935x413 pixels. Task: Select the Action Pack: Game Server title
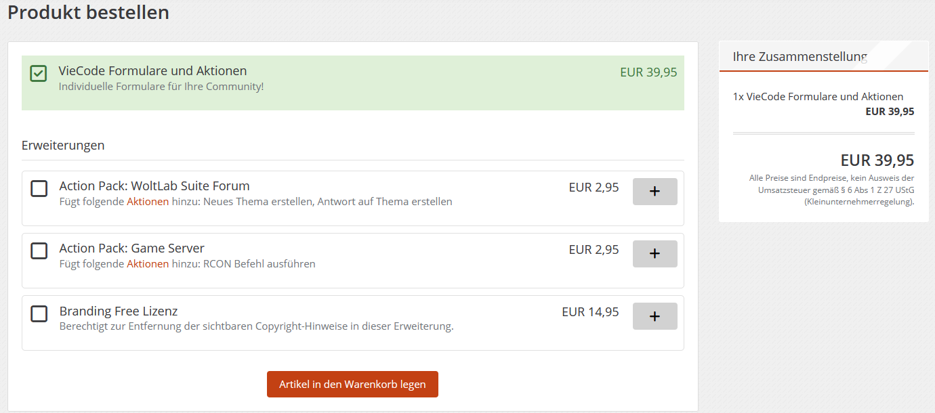[x=131, y=248]
